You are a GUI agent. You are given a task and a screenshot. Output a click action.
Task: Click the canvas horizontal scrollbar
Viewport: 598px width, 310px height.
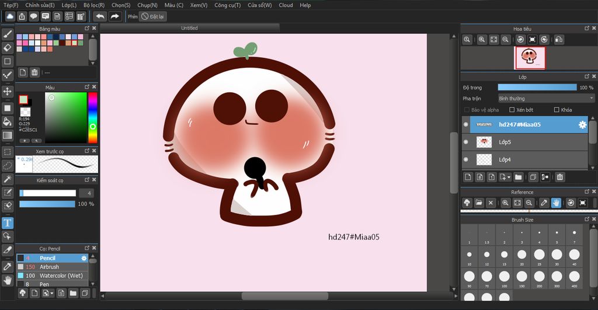click(x=285, y=296)
